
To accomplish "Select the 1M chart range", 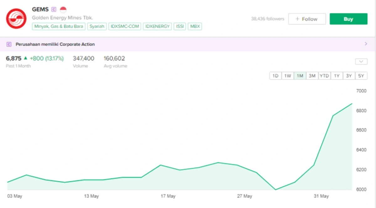I will [300, 76].
